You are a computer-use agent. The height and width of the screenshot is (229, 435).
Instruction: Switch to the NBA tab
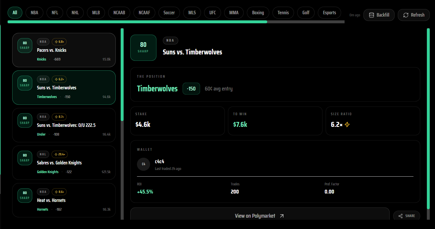(34, 13)
